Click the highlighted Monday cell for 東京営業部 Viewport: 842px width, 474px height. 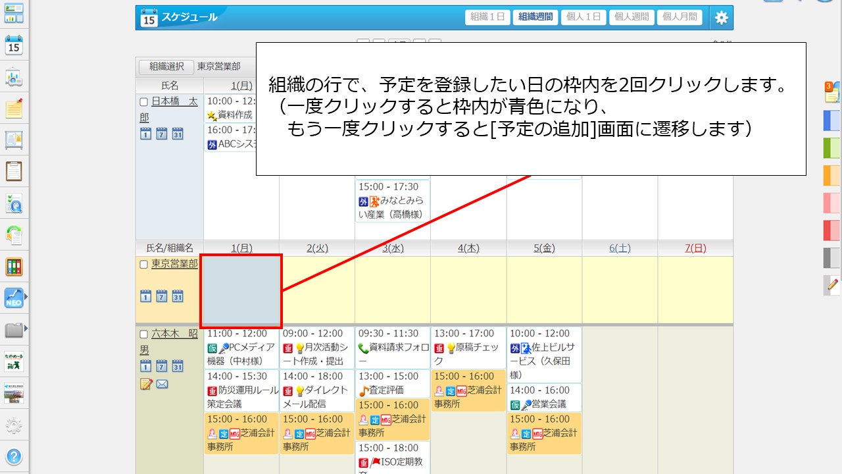click(241, 291)
